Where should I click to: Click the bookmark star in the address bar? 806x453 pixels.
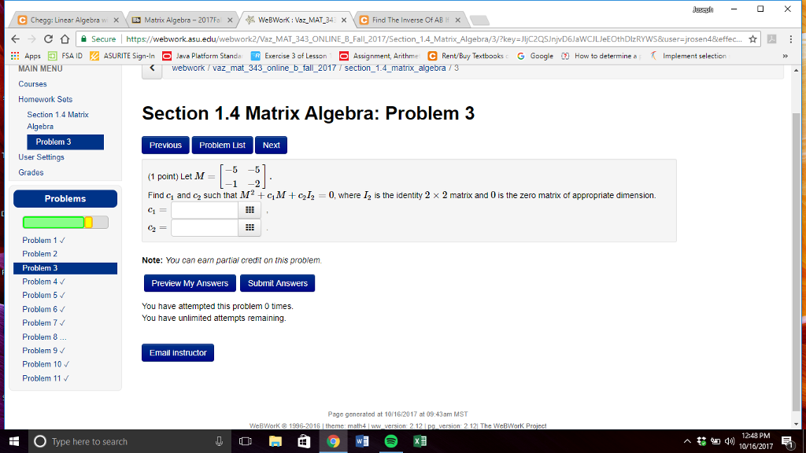[753, 37]
